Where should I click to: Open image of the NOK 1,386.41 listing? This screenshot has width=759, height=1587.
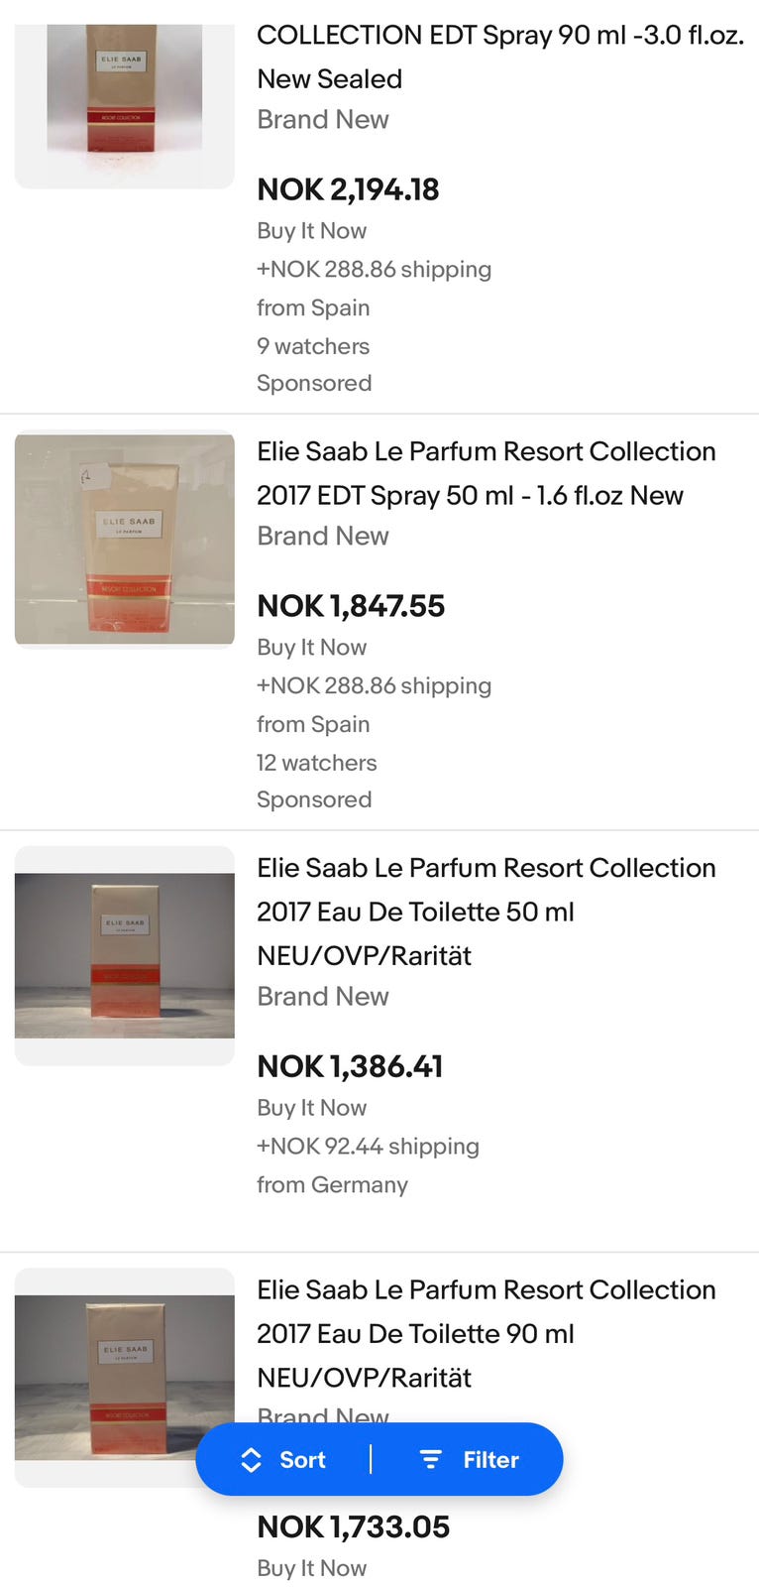pos(125,955)
